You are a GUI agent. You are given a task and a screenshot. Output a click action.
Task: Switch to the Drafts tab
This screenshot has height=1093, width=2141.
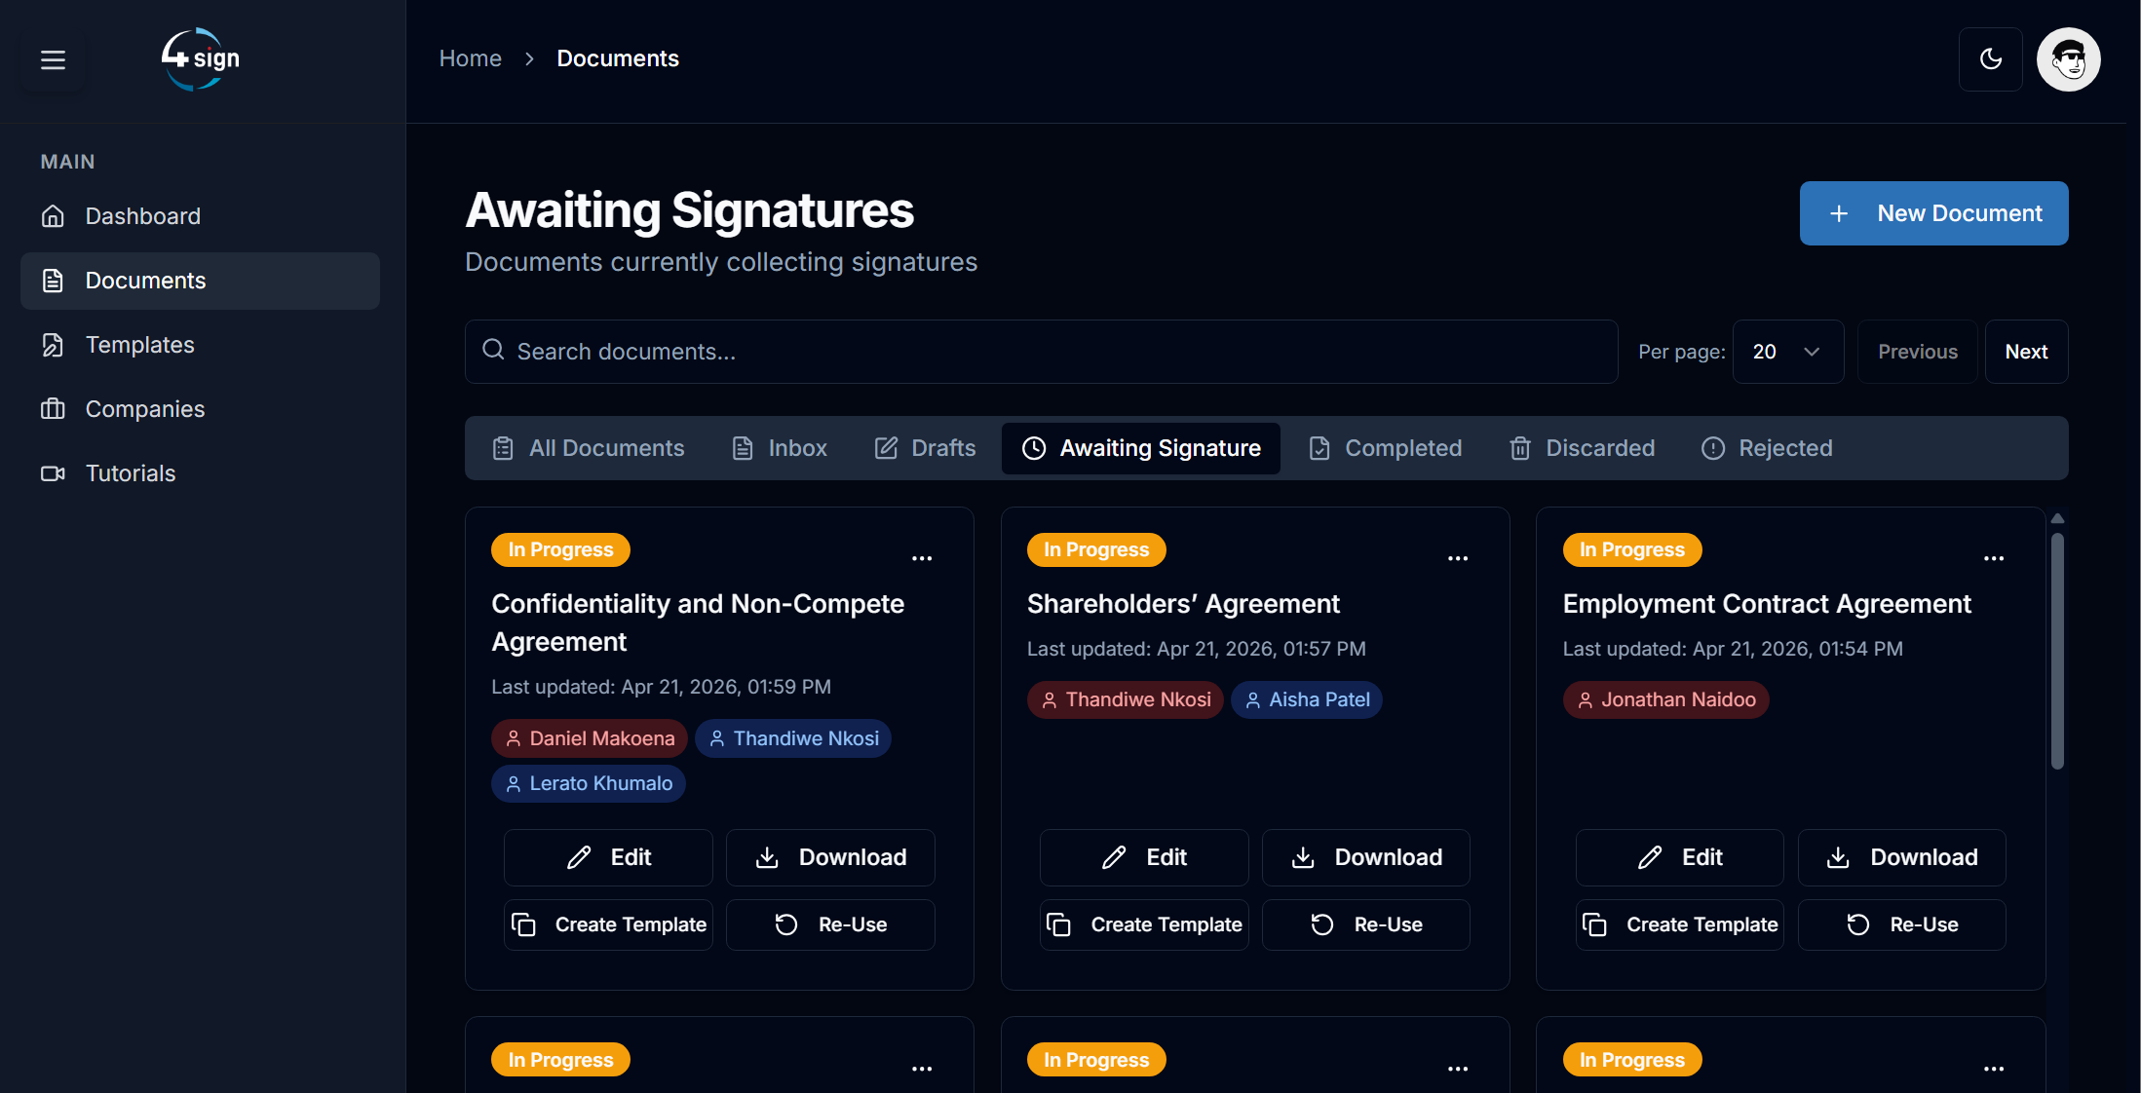pos(925,448)
